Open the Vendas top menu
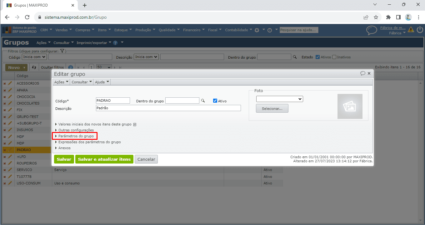The height and width of the screenshot is (225, 425). 64,30
